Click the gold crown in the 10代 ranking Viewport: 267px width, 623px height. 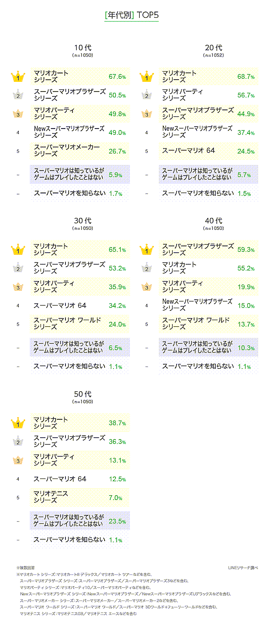click(x=18, y=77)
